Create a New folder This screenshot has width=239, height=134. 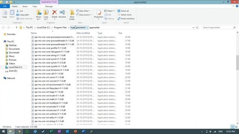[72, 15]
